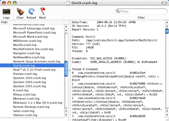Click top up arrow of log list scrollbar
Viewport: 169px width, 121px height.
(x=66, y=26)
